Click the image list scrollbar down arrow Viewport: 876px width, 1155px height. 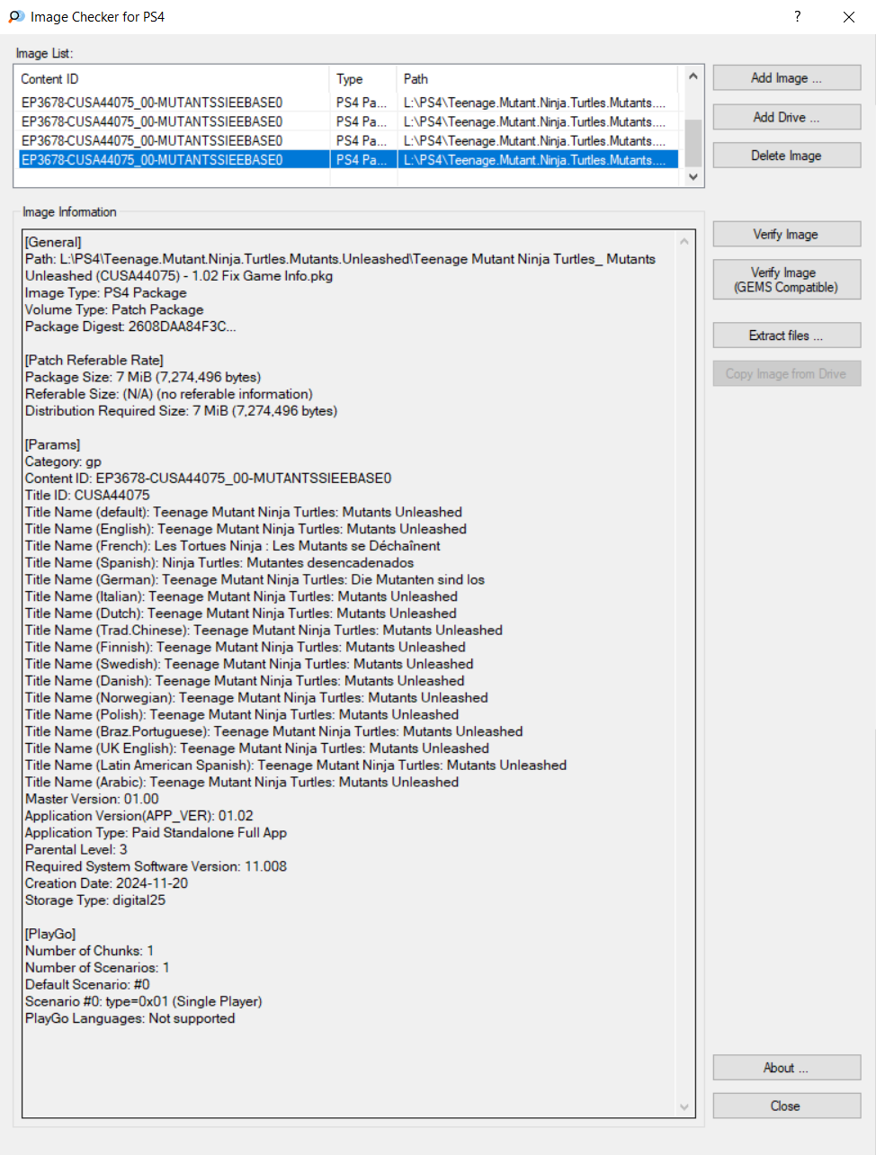tap(693, 176)
